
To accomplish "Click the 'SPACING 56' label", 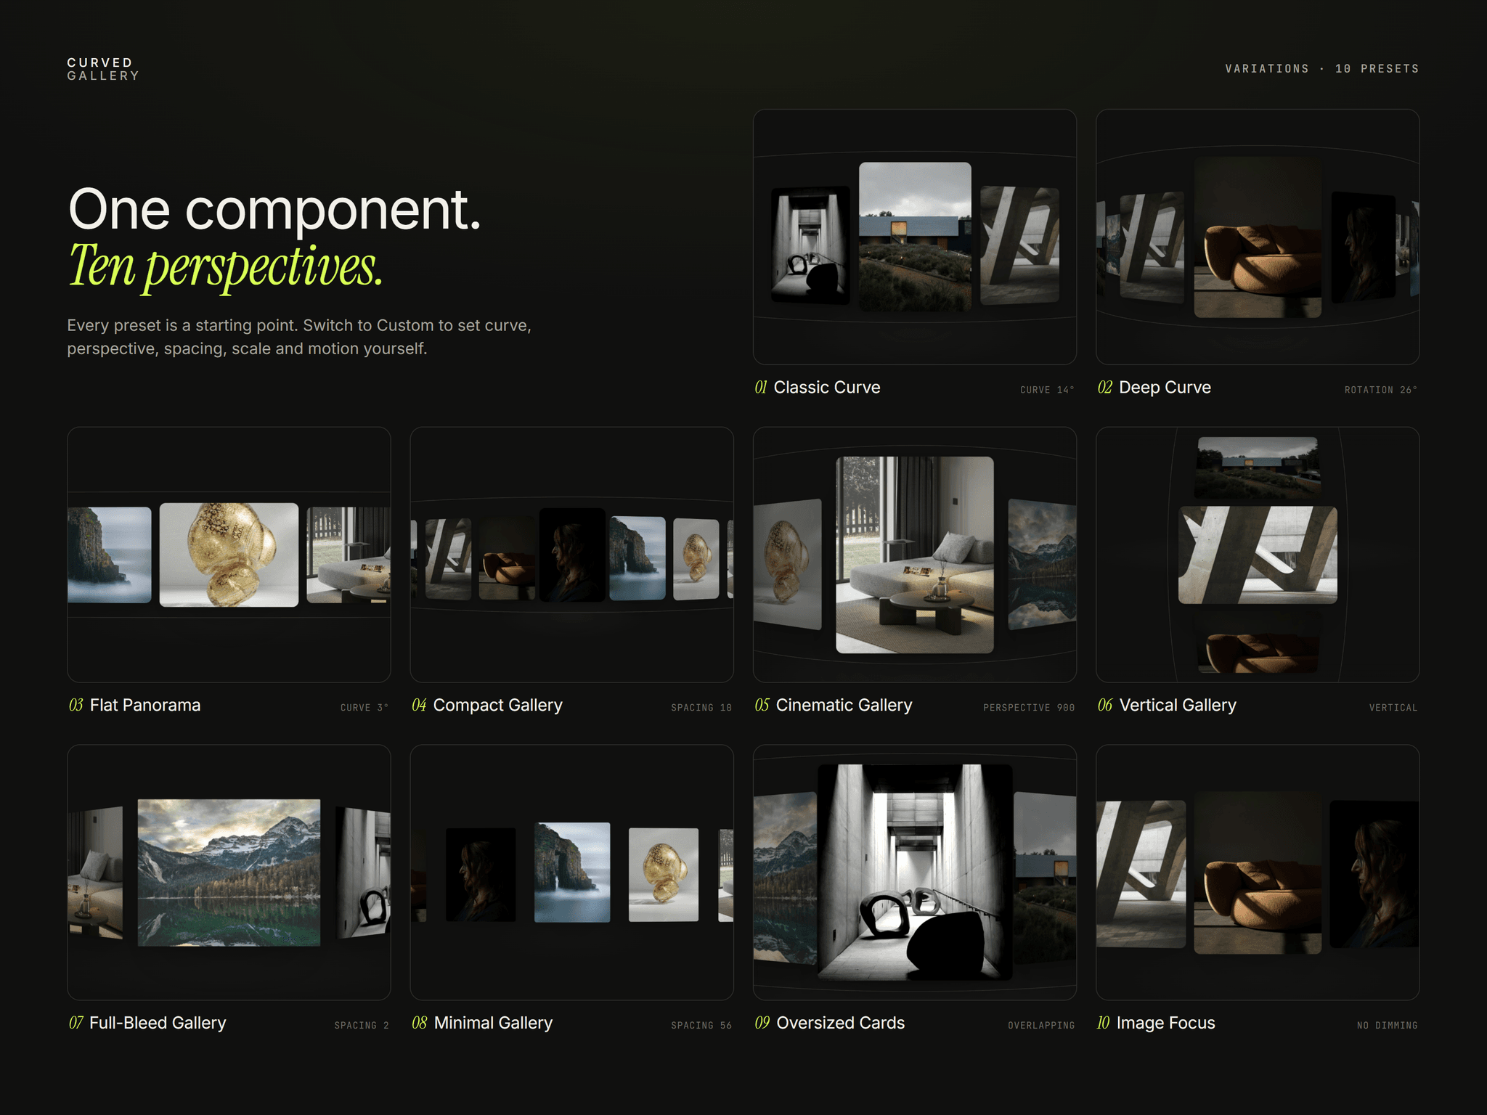I will pyautogui.click(x=701, y=1026).
